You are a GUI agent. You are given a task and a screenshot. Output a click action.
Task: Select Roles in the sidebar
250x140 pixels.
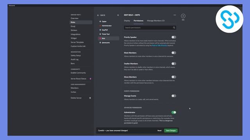pyautogui.click(x=81, y=22)
